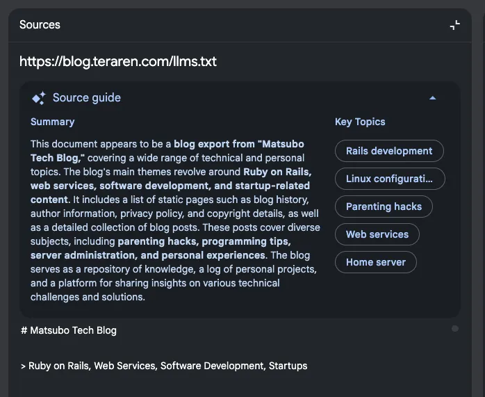Click the Summary heading
The height and width of the screenshot is (397, 485).
click(52, 122)
